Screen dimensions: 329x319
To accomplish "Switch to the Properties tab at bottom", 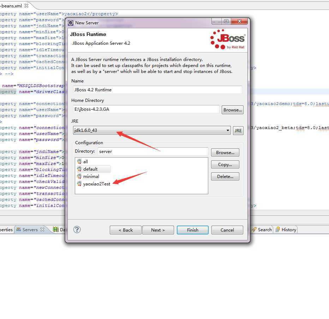I will click(x=6, y=229).
